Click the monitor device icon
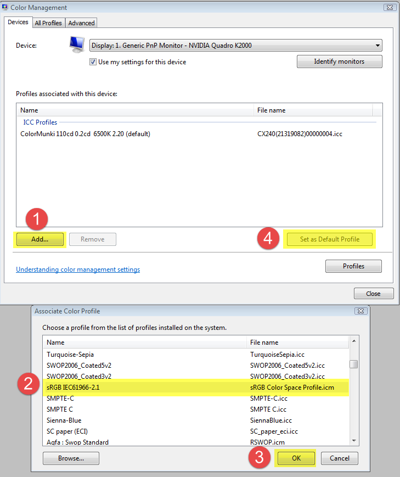 point(77,44)
